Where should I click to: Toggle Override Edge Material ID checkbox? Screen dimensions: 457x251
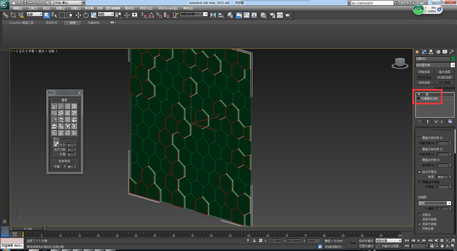[420, 160]
